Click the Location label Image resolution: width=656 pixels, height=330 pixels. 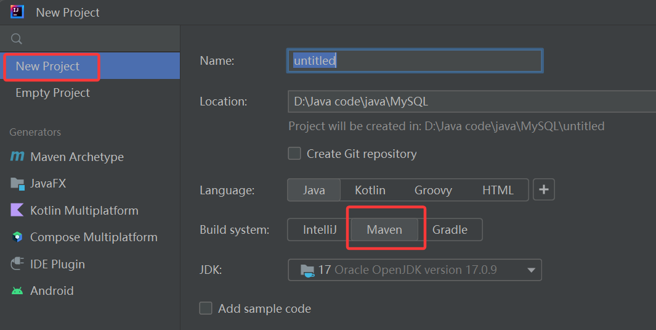click(x=223, y=101)
